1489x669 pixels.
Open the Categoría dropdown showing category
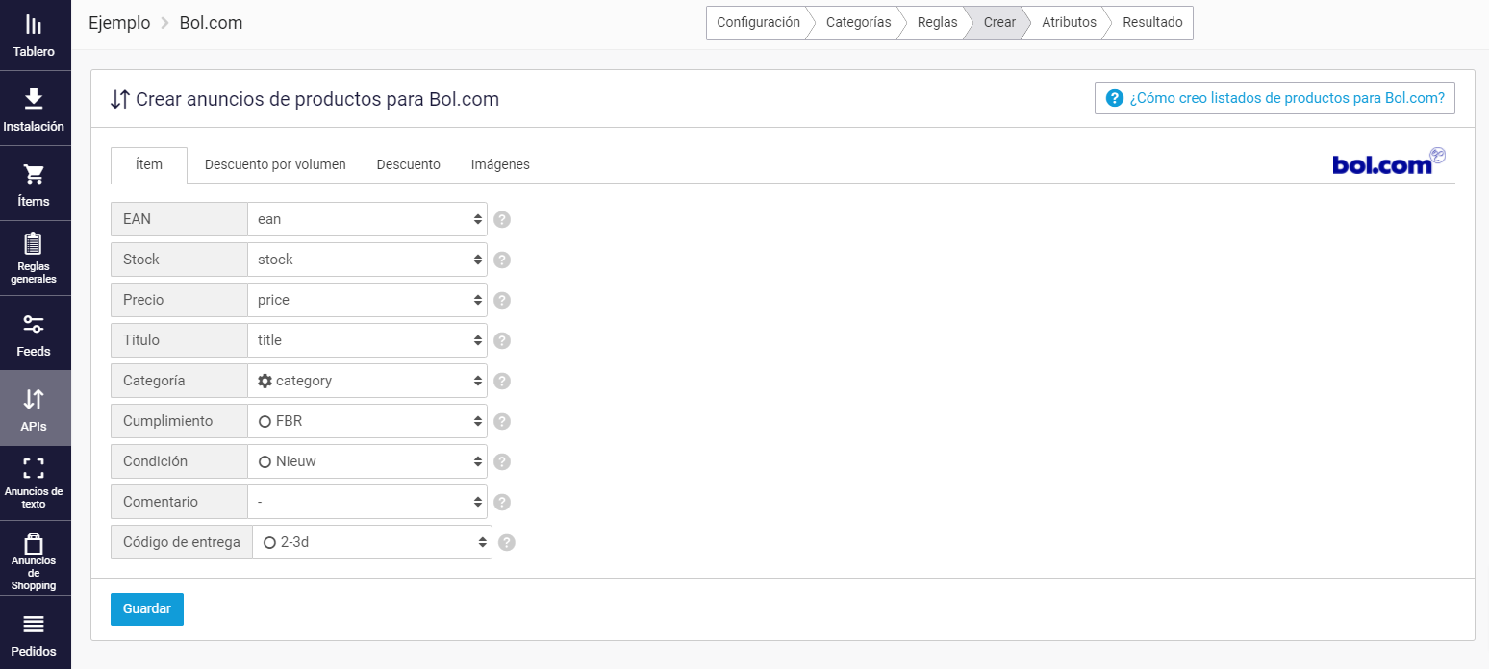[x=367, y=381]
